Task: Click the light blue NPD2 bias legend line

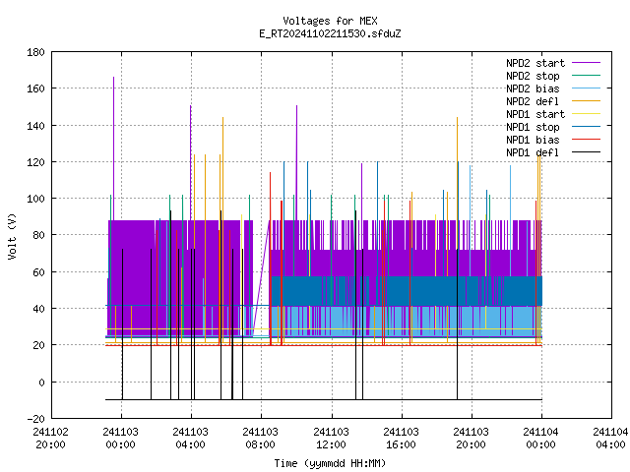Action: point(586,88)
